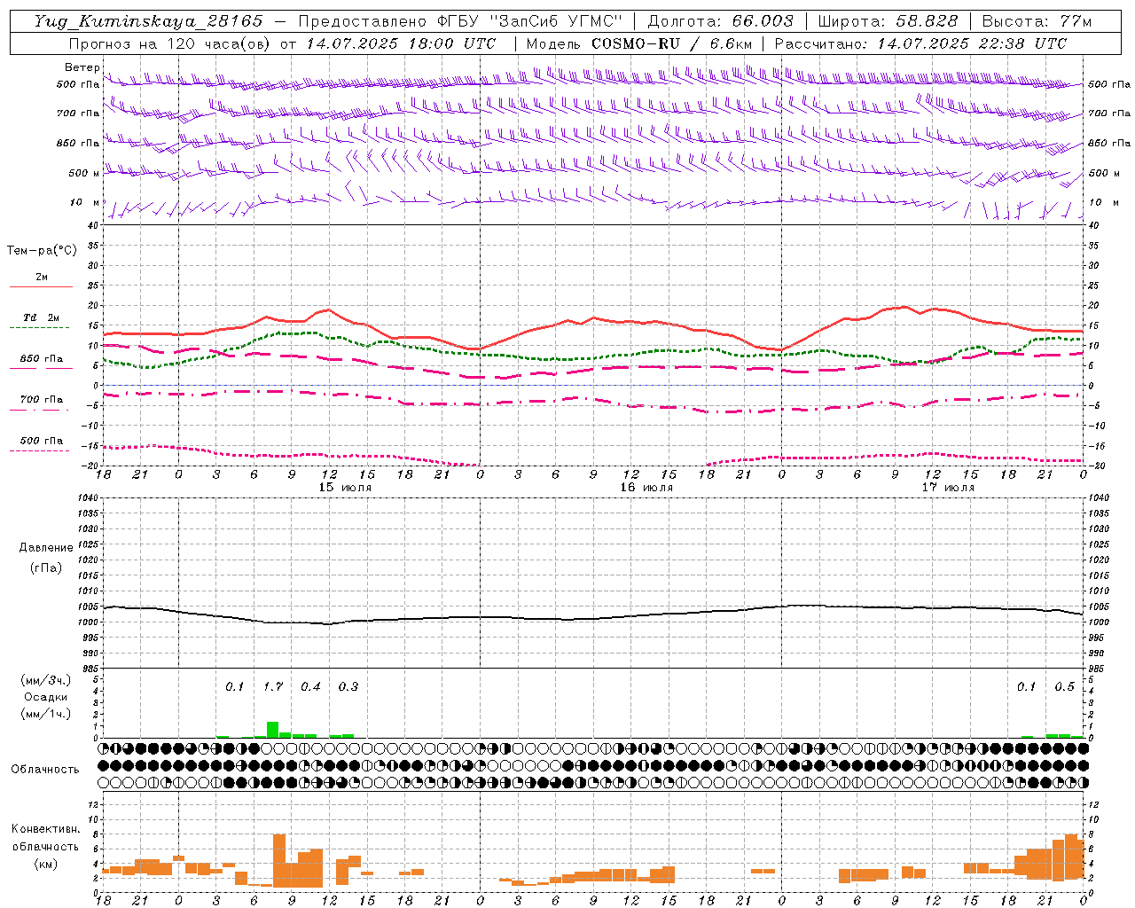Click the 700 гПа label in temperature legend

click(x=42, y=400)
